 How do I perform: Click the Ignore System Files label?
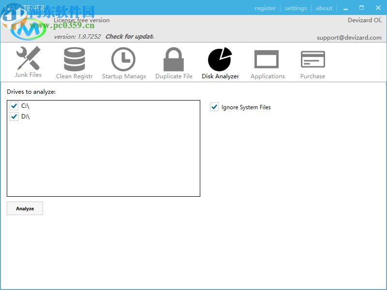click(246, 107)
